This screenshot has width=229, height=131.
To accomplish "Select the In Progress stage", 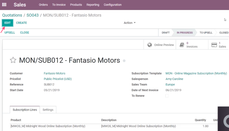I will (x=185, y=33).
